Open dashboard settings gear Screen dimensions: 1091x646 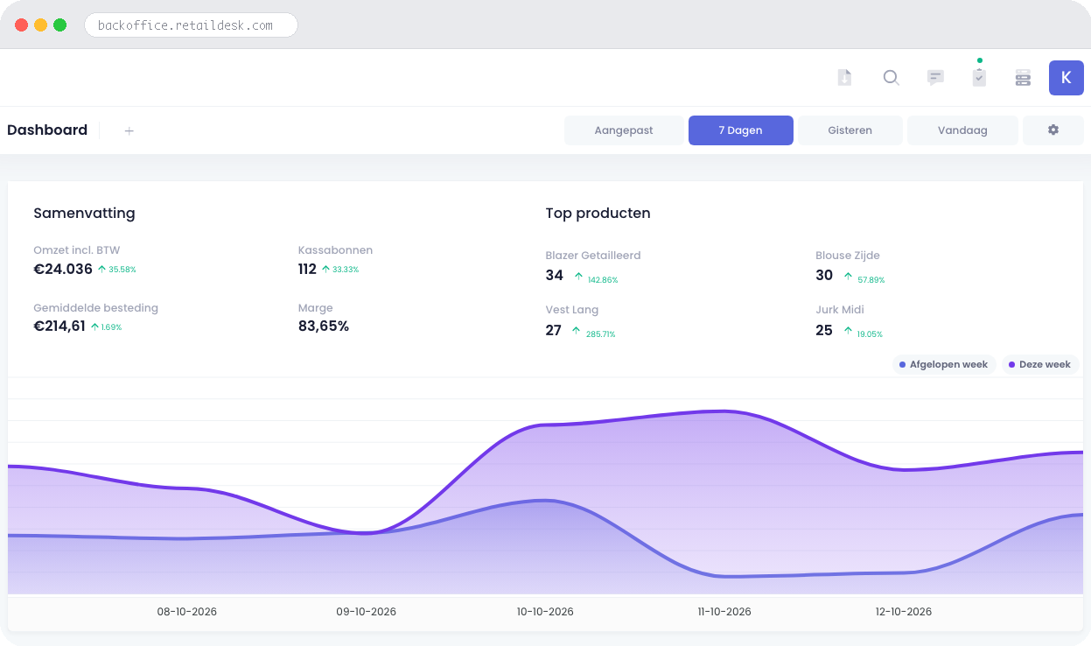(1053, 130)
